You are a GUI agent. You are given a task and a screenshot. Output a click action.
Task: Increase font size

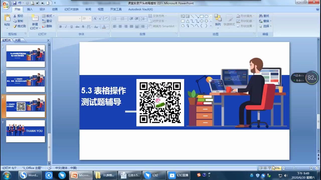coord(95,18)
